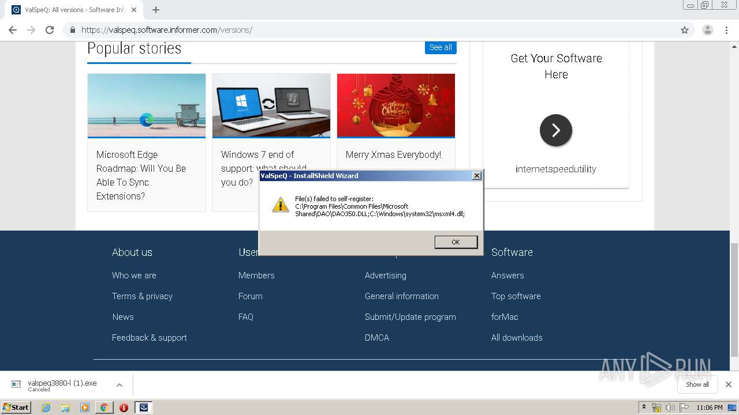The image size is (739, 415).
Task: Select the InstallShield installer taskbar icon
Action: coord(144,408)
